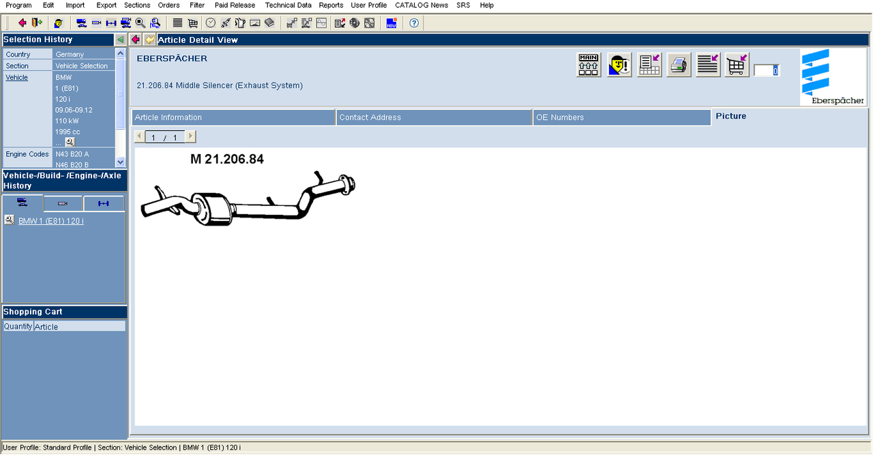Select the axle search toolbar icon
This screenshot has height=455, width=873.
tap(111, 23)
